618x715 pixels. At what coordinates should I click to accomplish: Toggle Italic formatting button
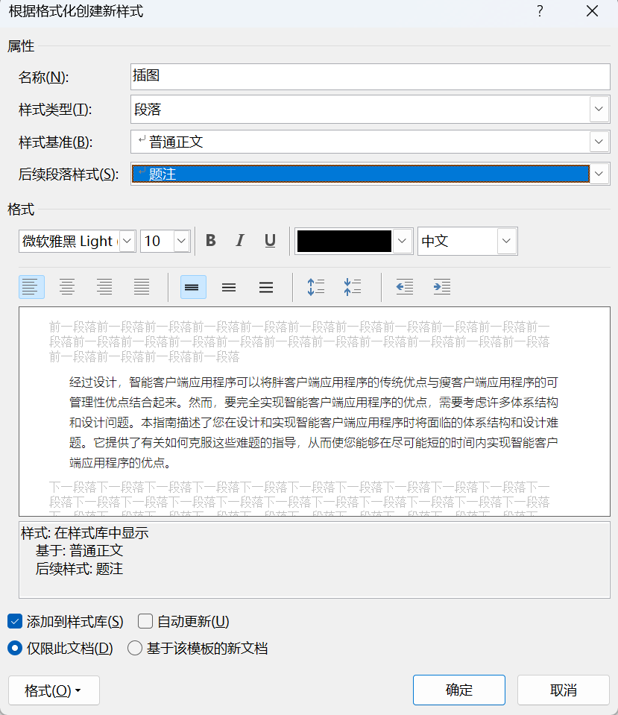tap(240, 241)
